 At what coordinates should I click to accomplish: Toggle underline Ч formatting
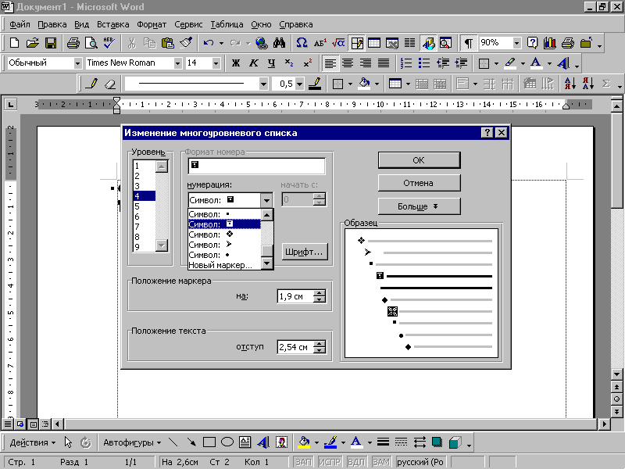[271, 63]
